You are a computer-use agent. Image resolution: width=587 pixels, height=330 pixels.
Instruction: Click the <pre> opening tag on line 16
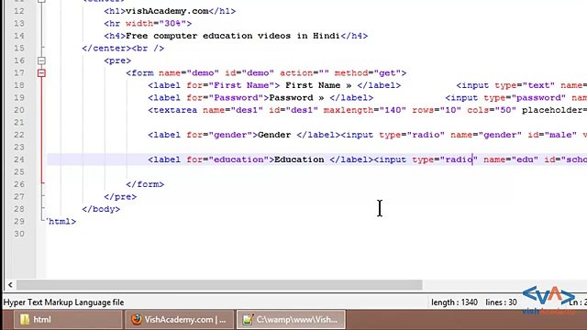point(117,60)
